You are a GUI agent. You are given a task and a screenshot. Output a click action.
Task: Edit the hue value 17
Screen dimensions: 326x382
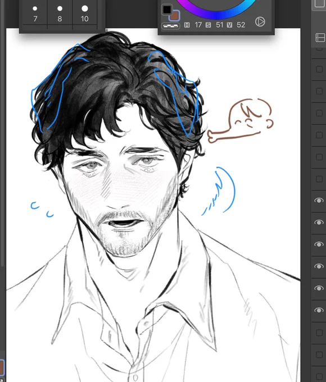tap(198, 25)
